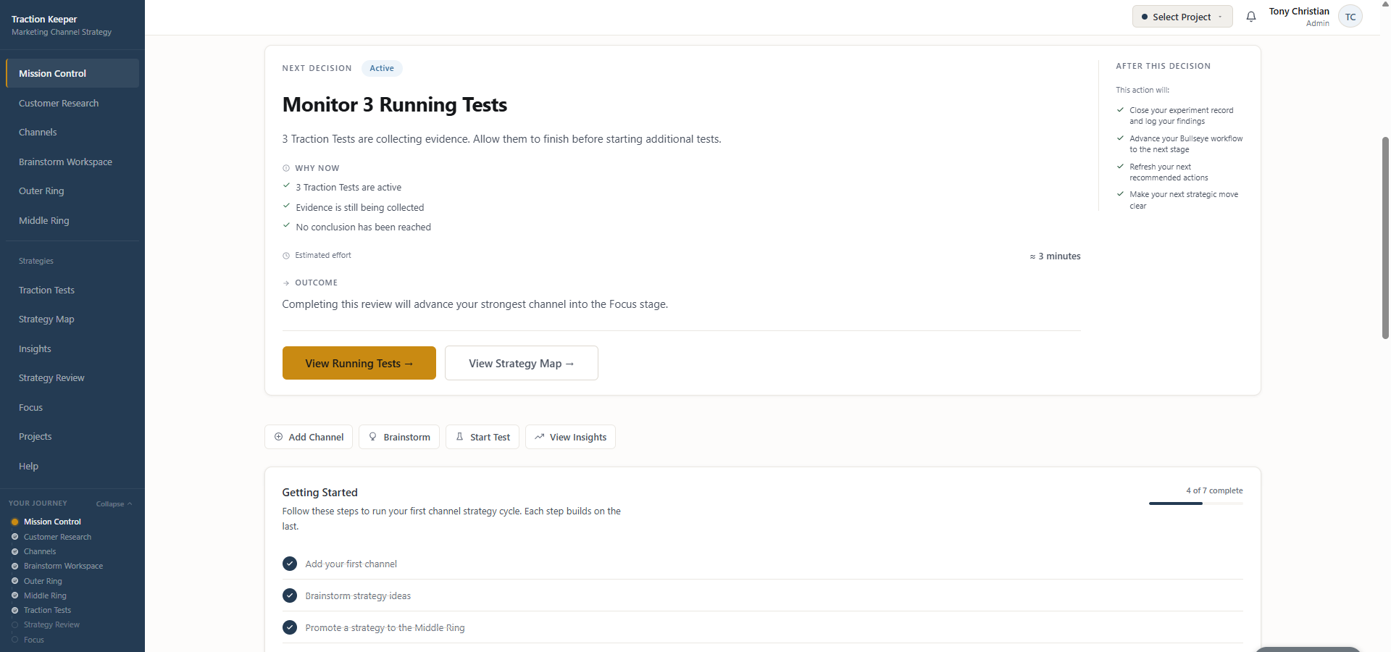
Task: Click Start Test button
Action: click(483, 437)
